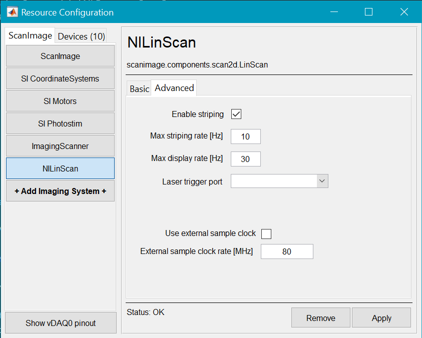
Task: Click the Max striping rate field
Action: tap(245, 136)
